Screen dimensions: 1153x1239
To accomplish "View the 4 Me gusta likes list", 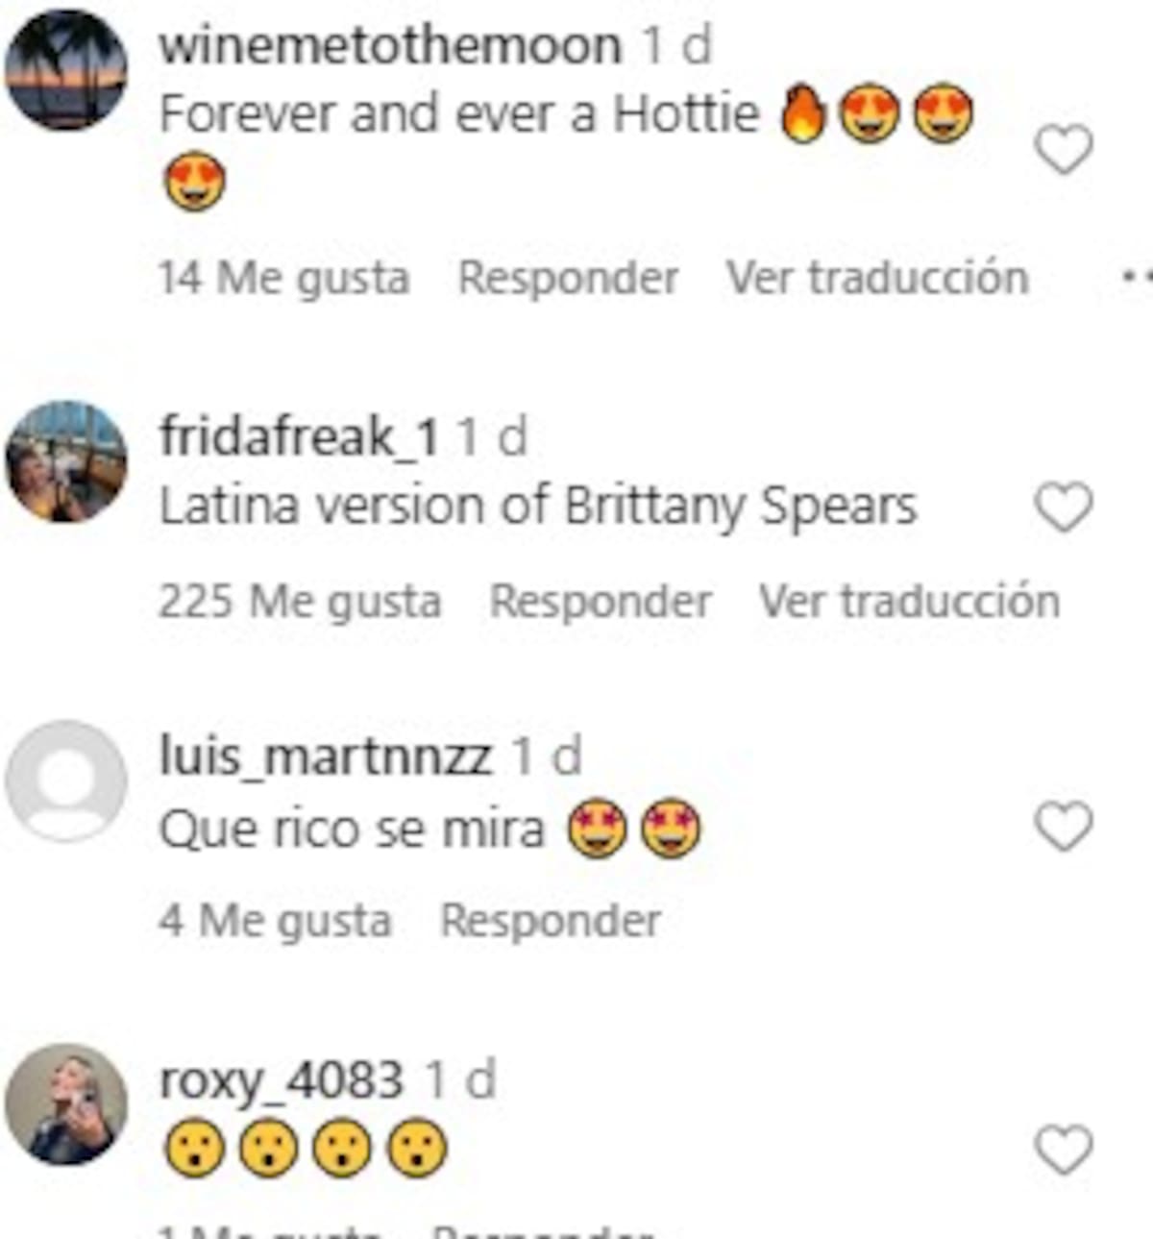I will (275, 922).
